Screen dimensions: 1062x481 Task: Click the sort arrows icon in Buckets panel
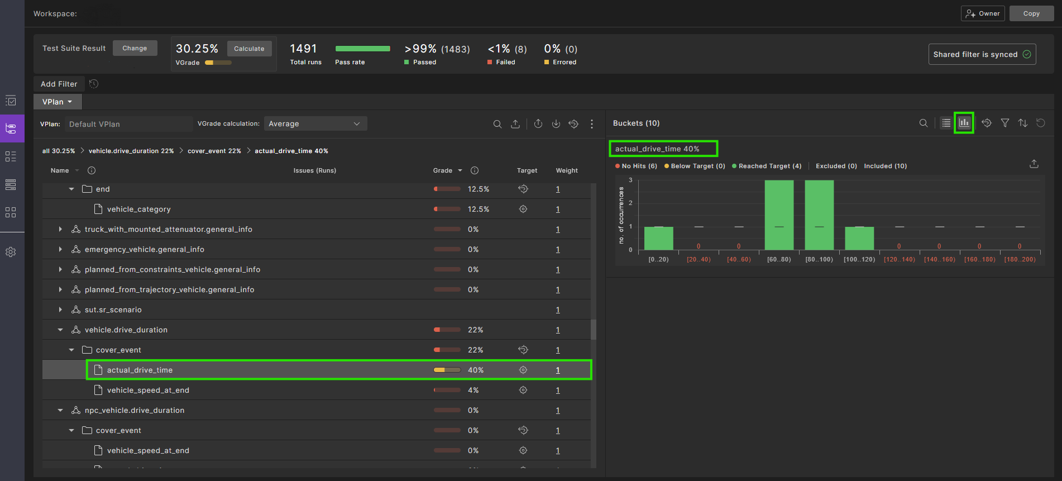[x=1022, y=123]
